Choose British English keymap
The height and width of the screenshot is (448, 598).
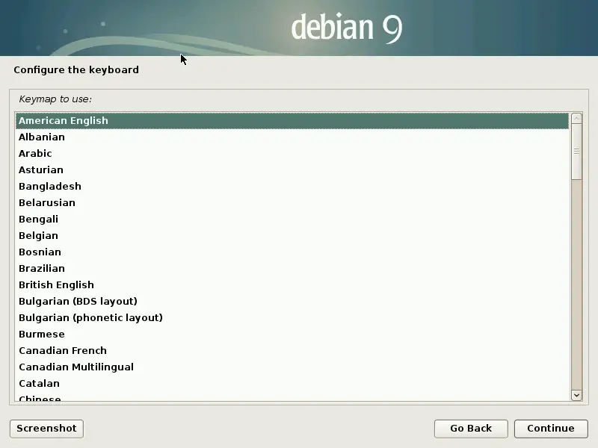tap(56, 285)
